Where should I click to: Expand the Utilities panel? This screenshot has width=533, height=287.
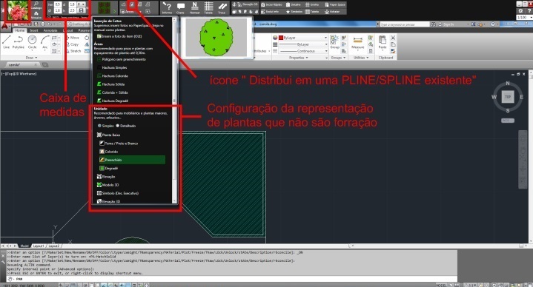(x=361, y=58)
